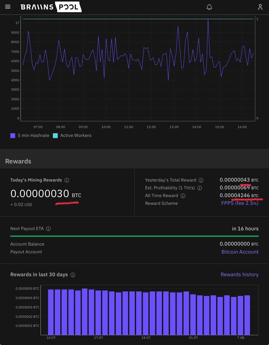
Task: Show info for Today's Mining Rewards
Action: (67, 180)
